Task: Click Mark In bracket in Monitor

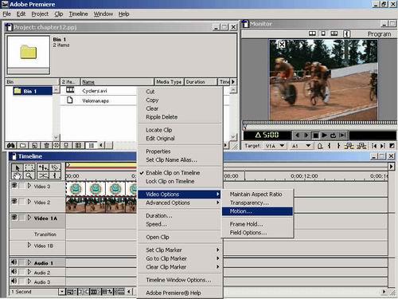Action: pos(330,146)
